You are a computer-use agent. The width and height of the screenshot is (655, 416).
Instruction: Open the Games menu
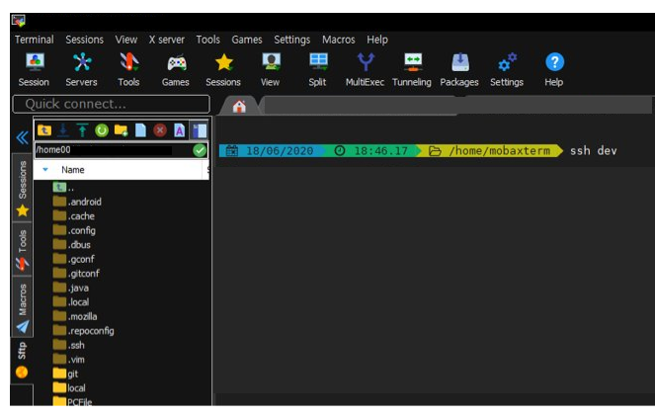(247, 40)
